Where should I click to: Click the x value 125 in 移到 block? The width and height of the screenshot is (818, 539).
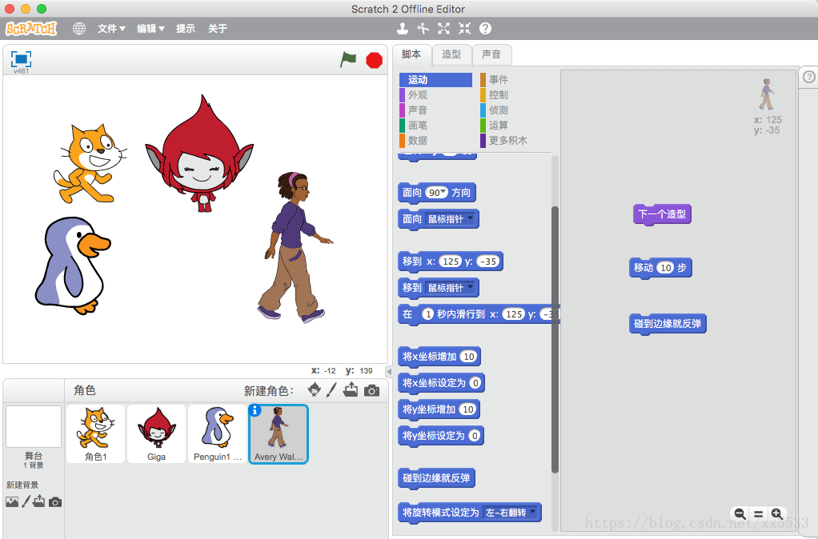click(x=450, y=262)
